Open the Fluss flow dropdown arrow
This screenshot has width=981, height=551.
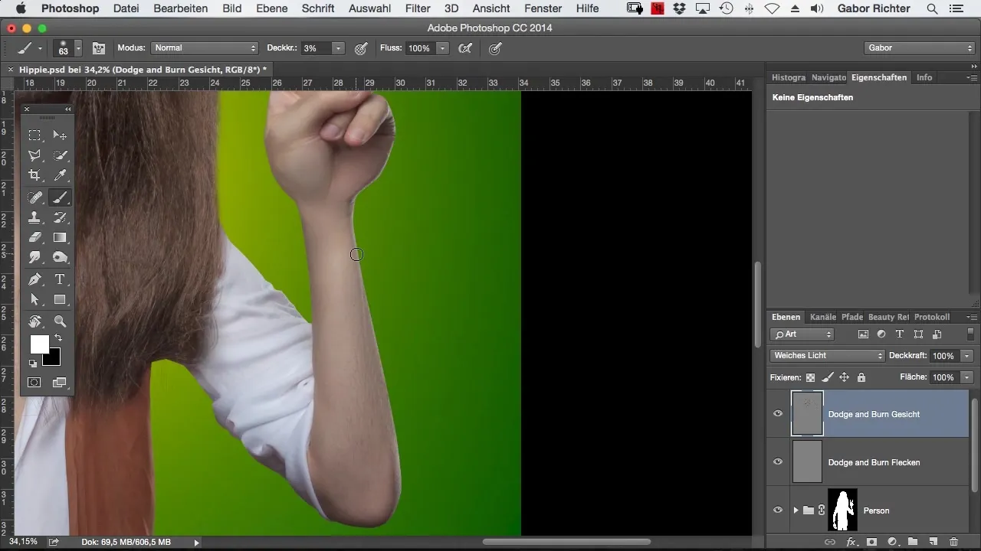(x=442, y=48)
